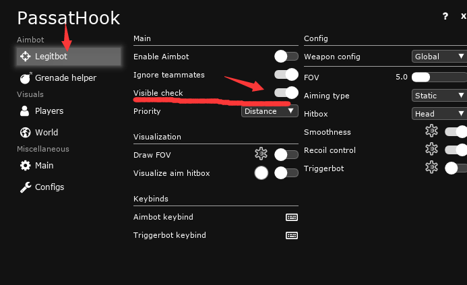Disable the Ignore teammates switch
Image resolution: width=467 pixels, height=285 pixels.
(286, 75)
